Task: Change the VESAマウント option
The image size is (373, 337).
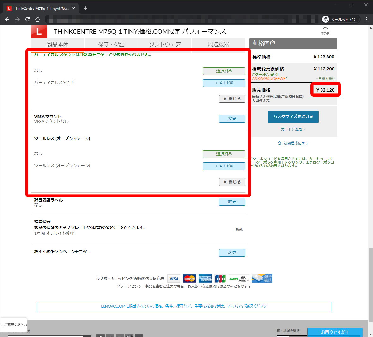Action: pyautogui.click(x=232, y=118)
